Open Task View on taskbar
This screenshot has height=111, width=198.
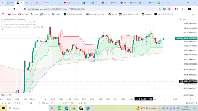(x=52, y=108)
